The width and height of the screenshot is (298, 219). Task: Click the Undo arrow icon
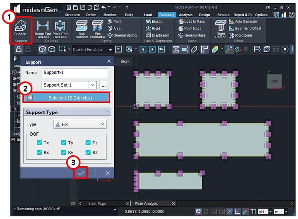point(103,7)
